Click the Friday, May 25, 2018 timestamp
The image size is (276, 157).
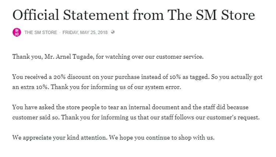pyautogui.click(x=85, y=32)
